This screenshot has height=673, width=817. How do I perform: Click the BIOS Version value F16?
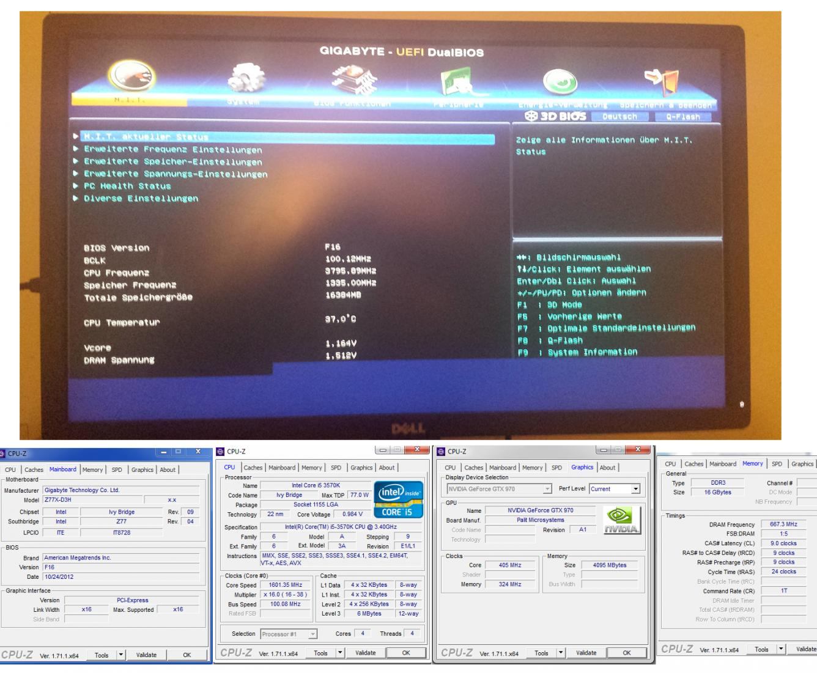pos(333,248)
